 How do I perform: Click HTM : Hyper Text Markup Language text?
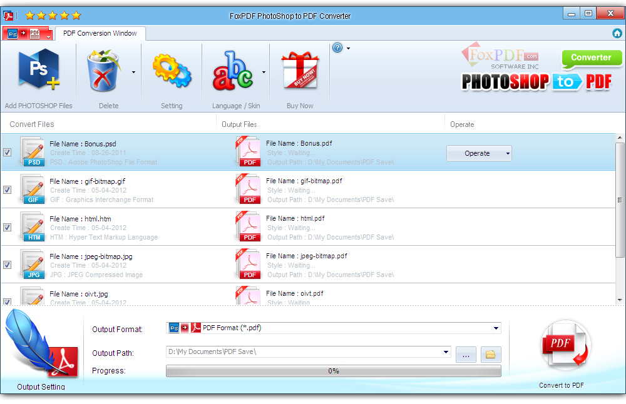click(104, 237)
